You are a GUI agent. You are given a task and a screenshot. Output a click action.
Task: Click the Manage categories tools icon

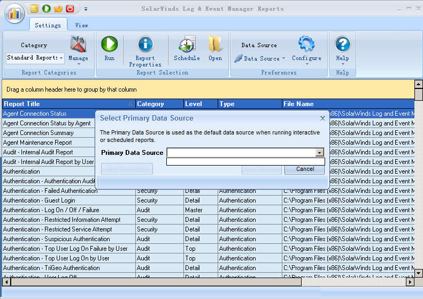(78, 44)
